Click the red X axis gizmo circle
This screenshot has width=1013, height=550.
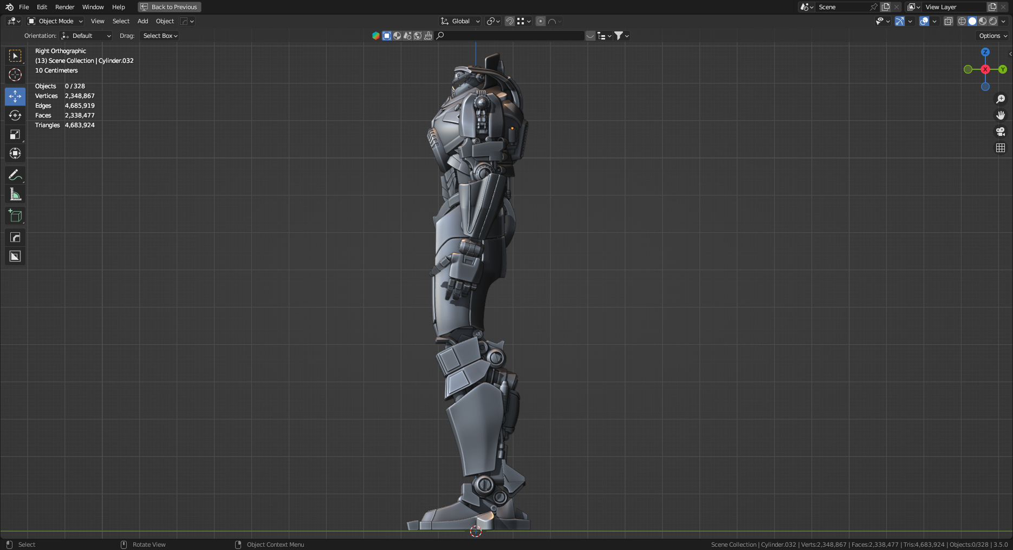pos(985,69)
